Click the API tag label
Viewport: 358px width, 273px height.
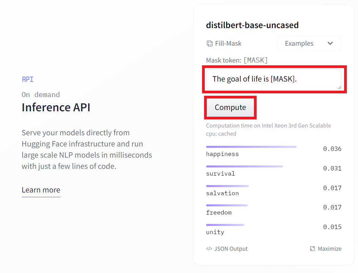point(27,79)
